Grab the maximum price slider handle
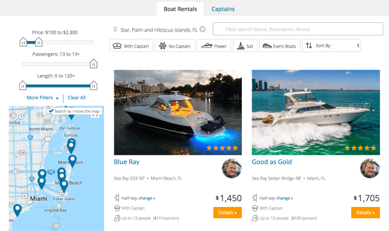The height and width of the screenshot is (231, 389). (39, 42)
